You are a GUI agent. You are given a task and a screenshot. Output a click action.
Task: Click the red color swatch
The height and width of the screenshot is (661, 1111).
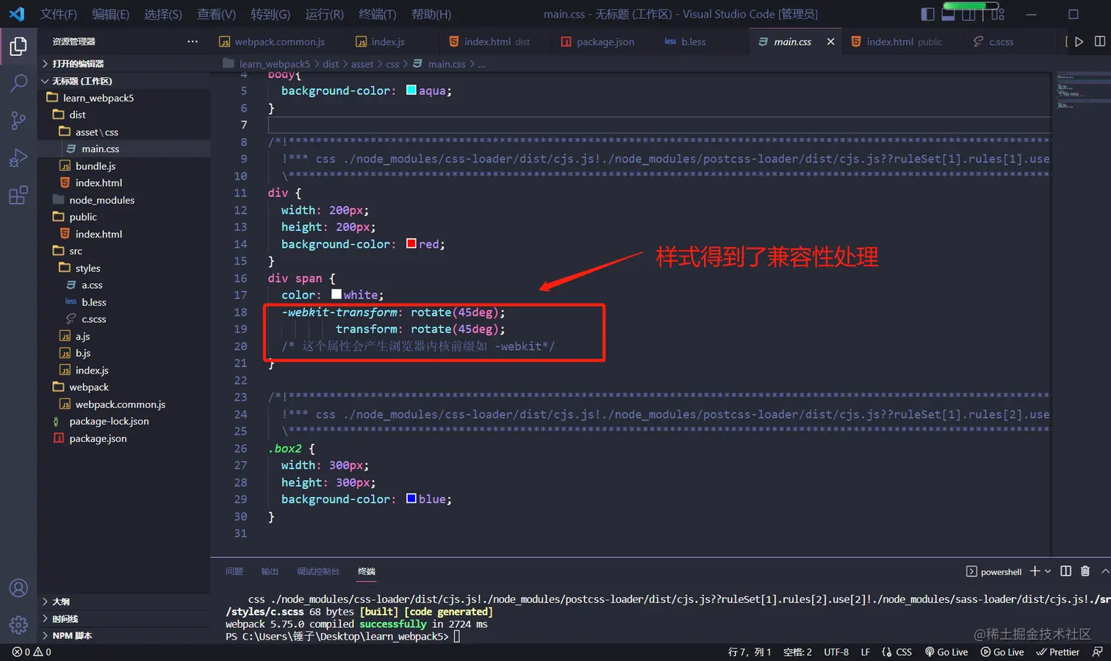point(411,243)
